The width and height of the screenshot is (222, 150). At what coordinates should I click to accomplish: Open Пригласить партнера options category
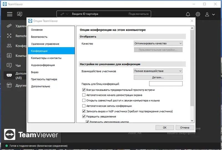tap(51, 79)
